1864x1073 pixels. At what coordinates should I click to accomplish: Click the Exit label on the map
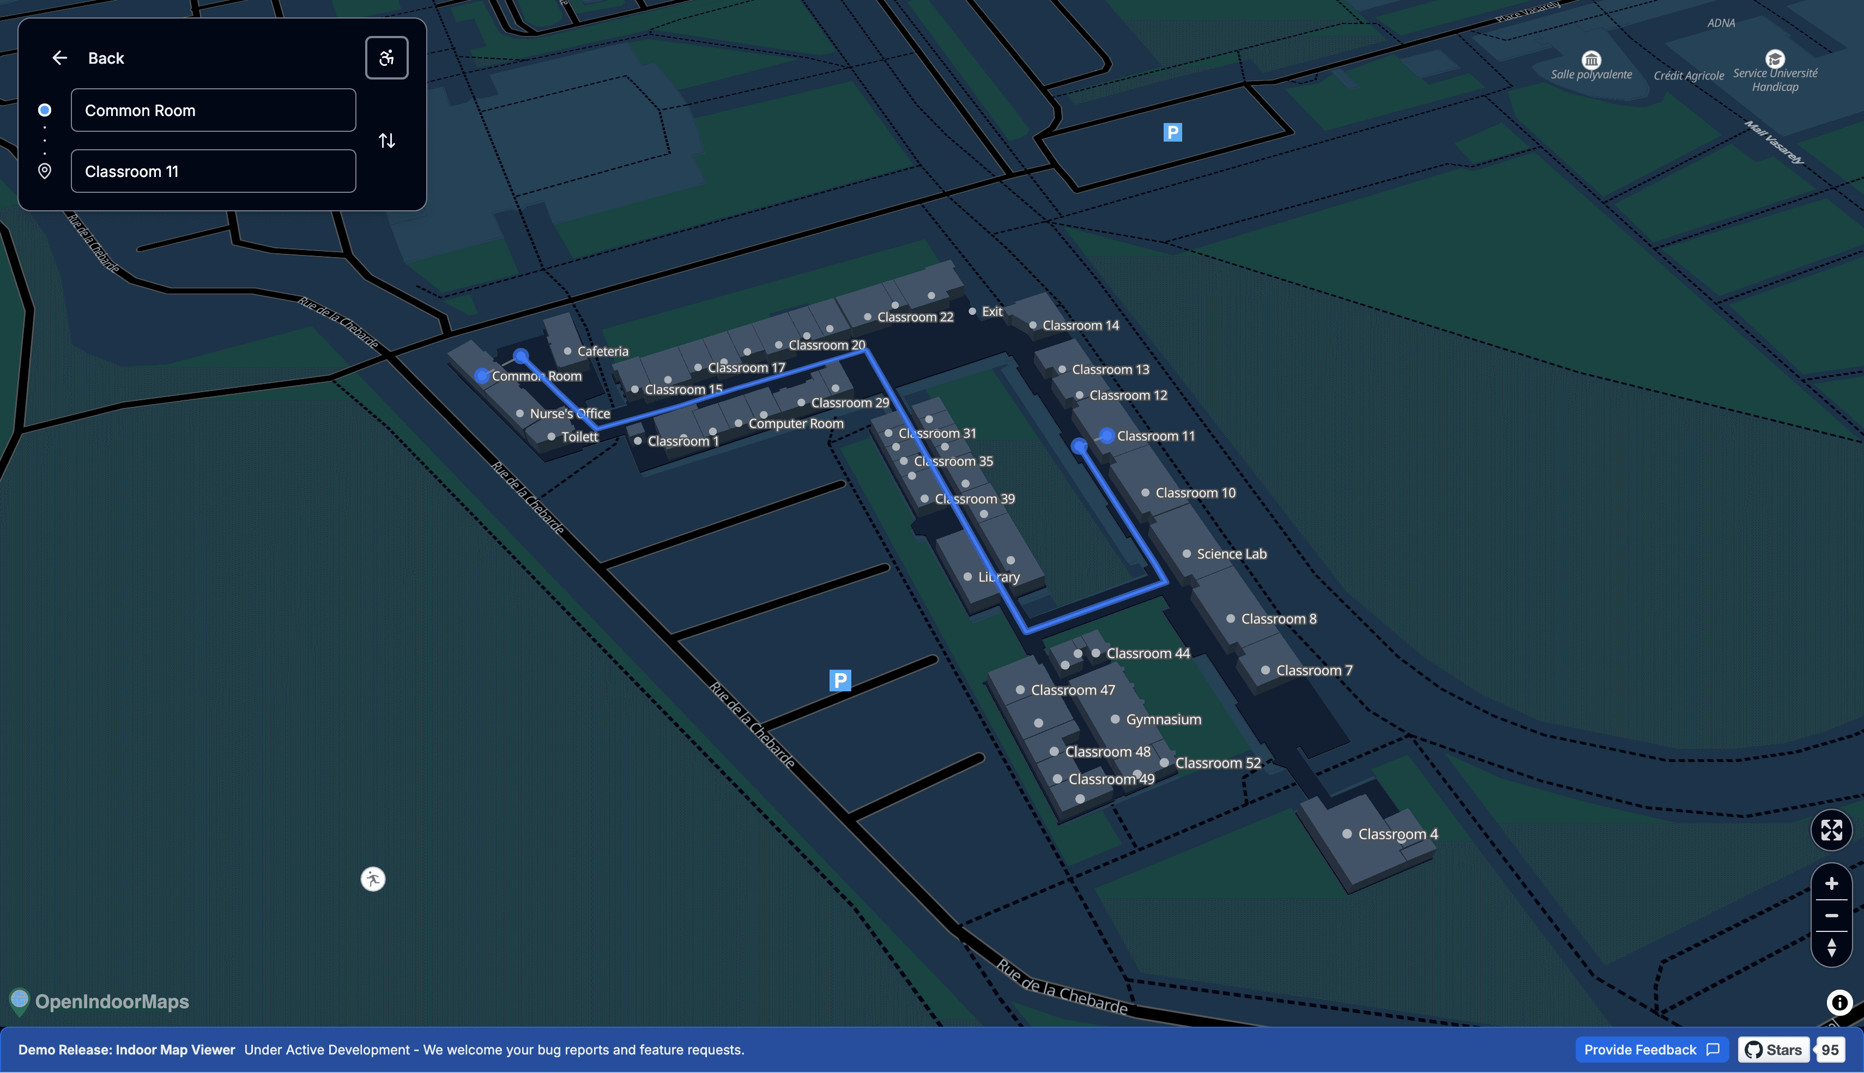[x=992, y=311]
